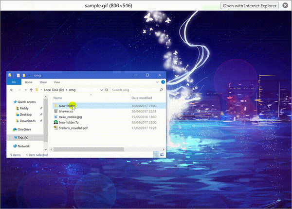Screen dimensions: 292x209
Task: Switch to the View ribbon tab
Action: [57, 82]
